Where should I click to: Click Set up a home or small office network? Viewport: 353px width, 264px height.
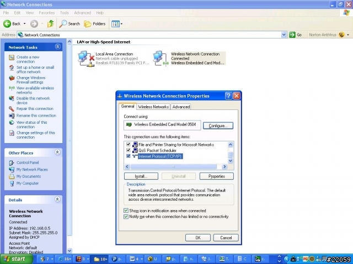[35, 70]
